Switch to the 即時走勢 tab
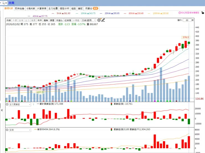 click(x=20, y=9)
